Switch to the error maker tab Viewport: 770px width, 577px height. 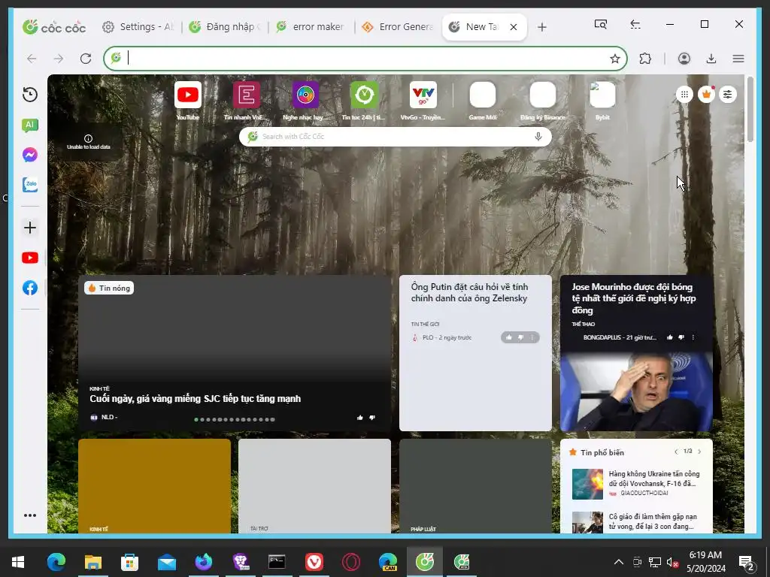click(x=311, y=27)
